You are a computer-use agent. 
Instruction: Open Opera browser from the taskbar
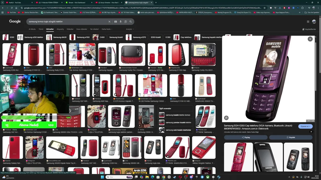[x=180, y=177]
